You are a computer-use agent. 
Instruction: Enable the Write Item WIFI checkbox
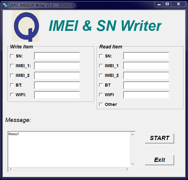tap(12, 95)
